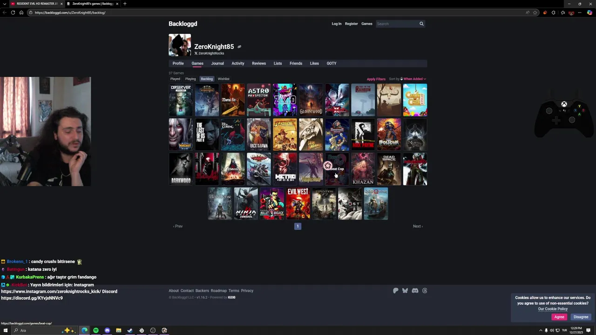
Task: Select the Playing filter
Action: [x=190, y=79]
